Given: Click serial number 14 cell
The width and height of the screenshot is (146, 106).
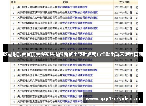Looking at the screenshot, I should pos(13,76).
